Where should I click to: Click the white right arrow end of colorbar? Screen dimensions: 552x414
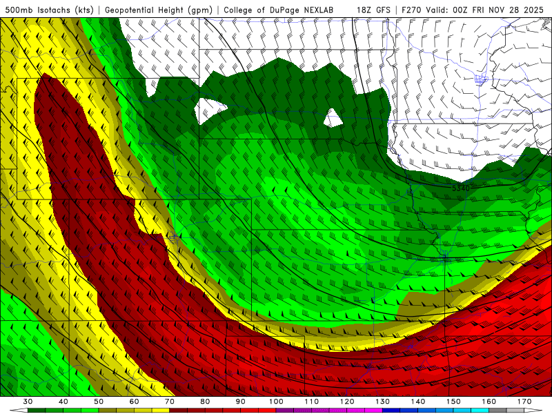coord(533,411)
